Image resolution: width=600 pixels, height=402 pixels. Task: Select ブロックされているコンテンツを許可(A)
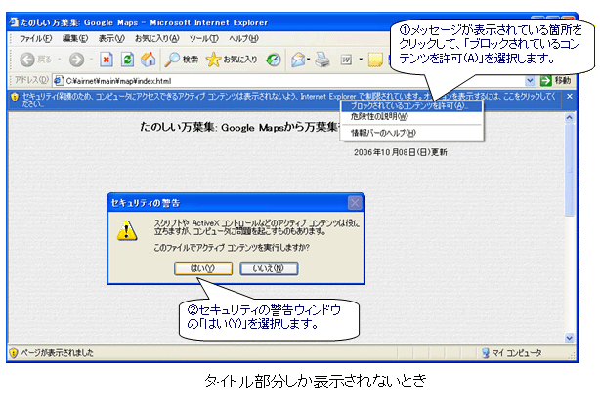[x=411, y=106]
